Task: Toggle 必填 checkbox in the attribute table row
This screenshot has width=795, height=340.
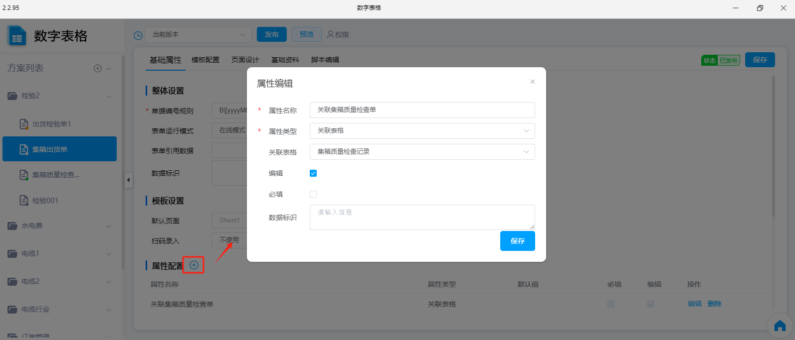Action: [611, 304]
